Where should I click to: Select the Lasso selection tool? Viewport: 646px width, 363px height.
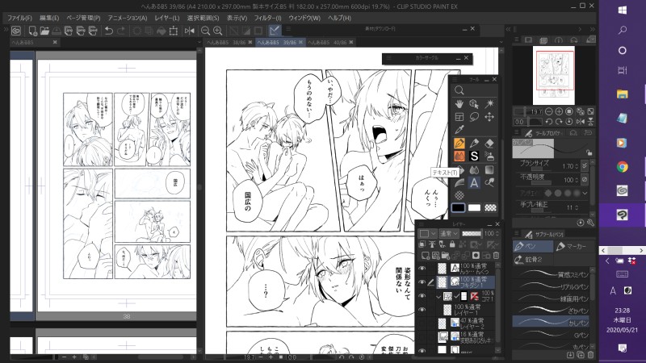(474, 117)
